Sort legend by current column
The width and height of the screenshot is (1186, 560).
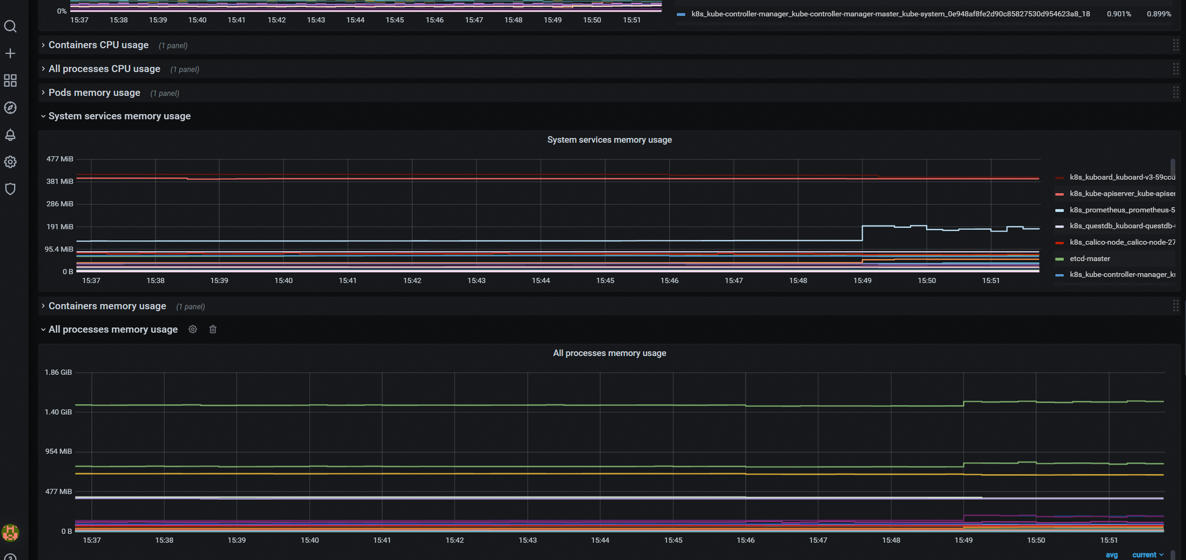1144,555
